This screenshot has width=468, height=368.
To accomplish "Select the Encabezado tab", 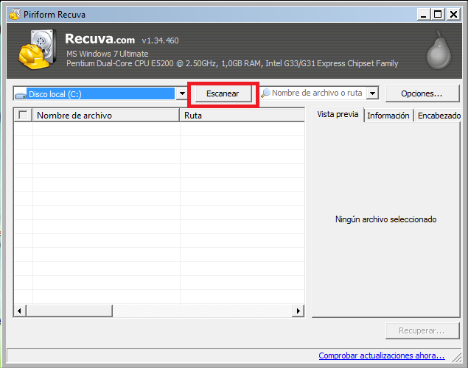I will [x=439, y=116].
